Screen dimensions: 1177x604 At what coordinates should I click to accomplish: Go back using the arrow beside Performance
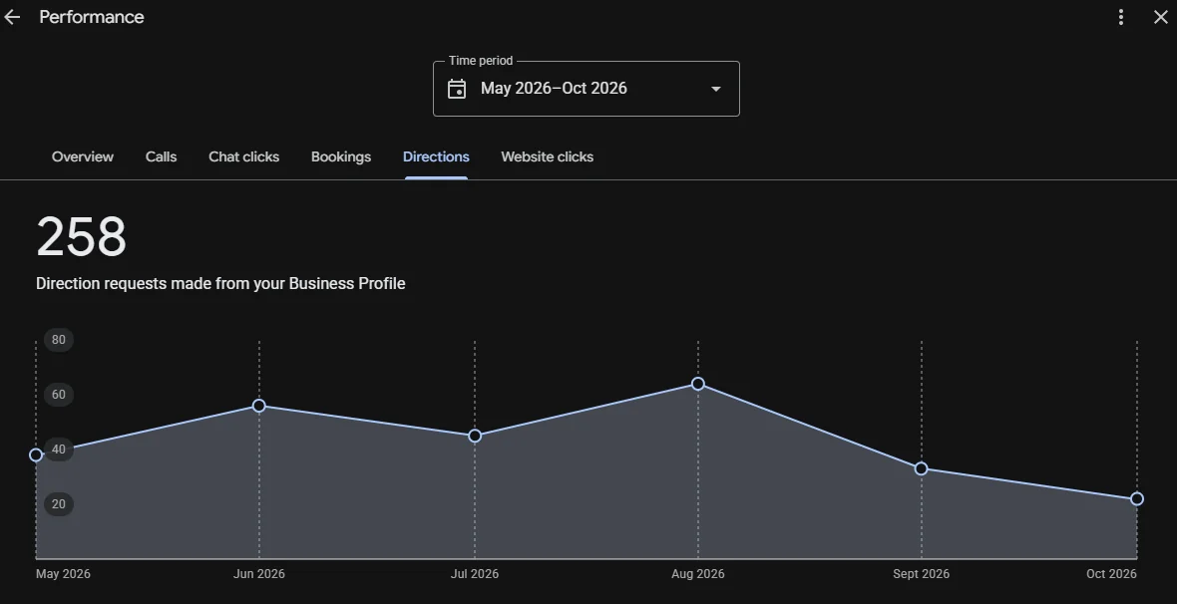(x=12, y=17)
